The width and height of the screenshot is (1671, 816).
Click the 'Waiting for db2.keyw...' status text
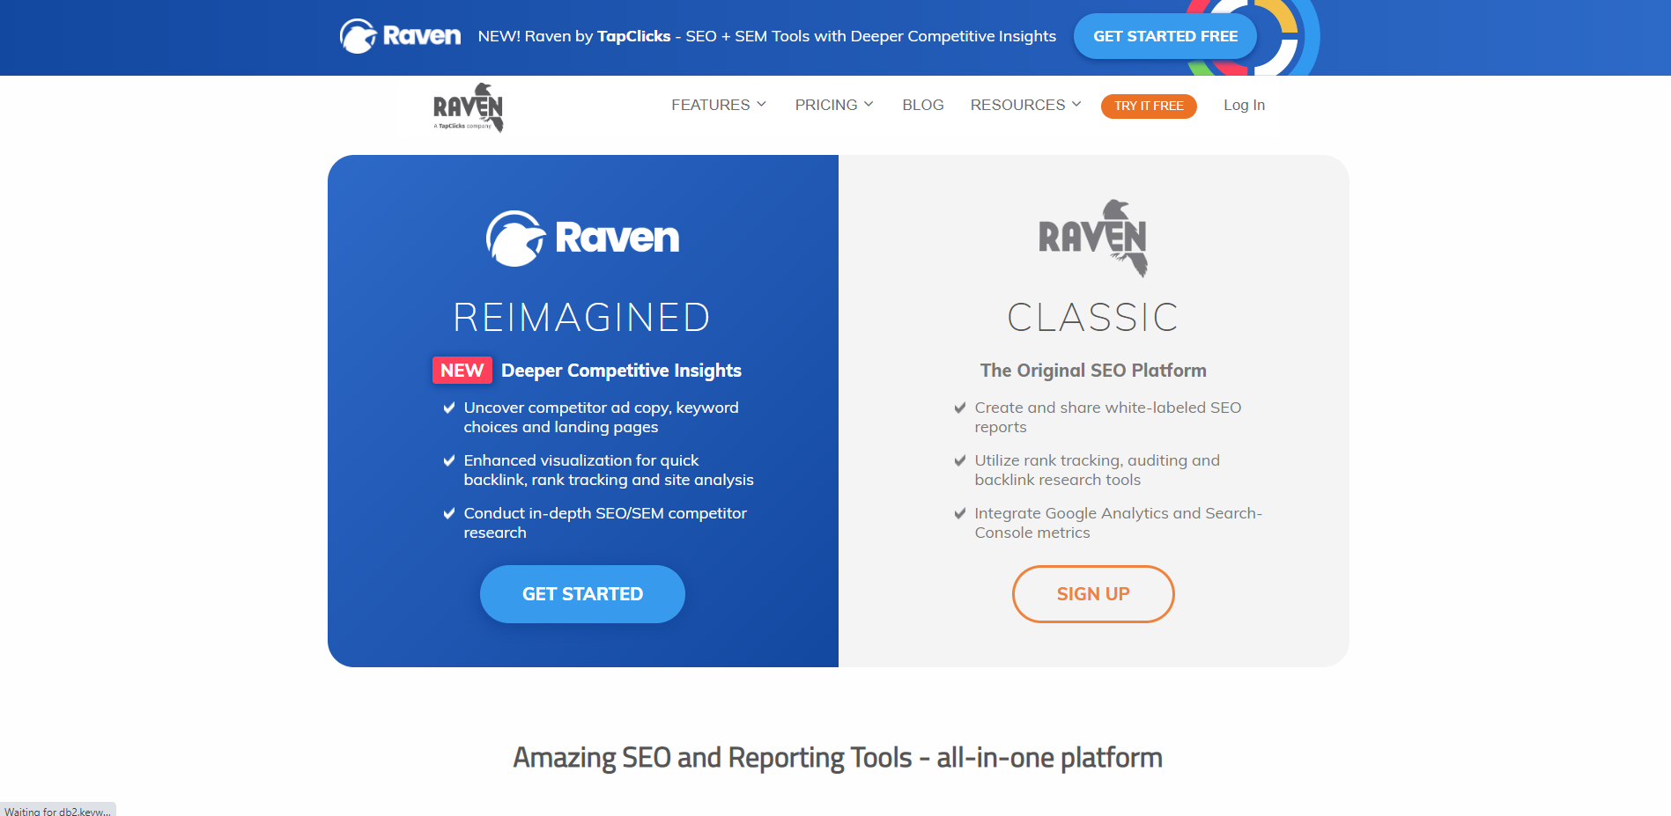58,811
